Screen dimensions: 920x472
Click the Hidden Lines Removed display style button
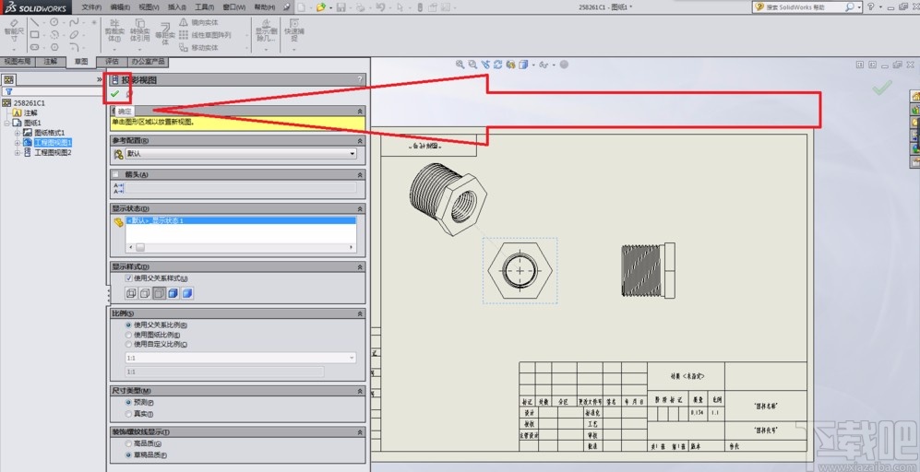click(159, 293)
